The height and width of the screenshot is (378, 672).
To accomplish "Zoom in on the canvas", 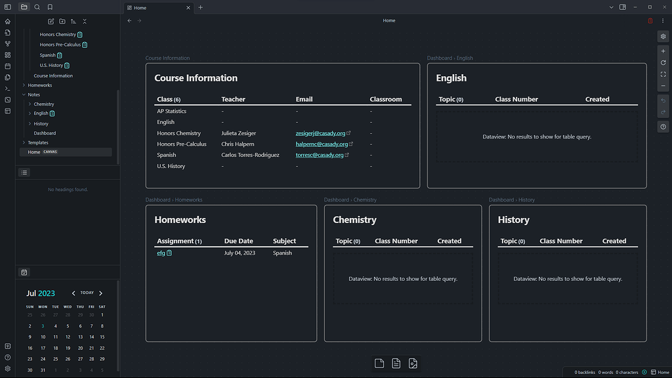I will coord(663,51).
